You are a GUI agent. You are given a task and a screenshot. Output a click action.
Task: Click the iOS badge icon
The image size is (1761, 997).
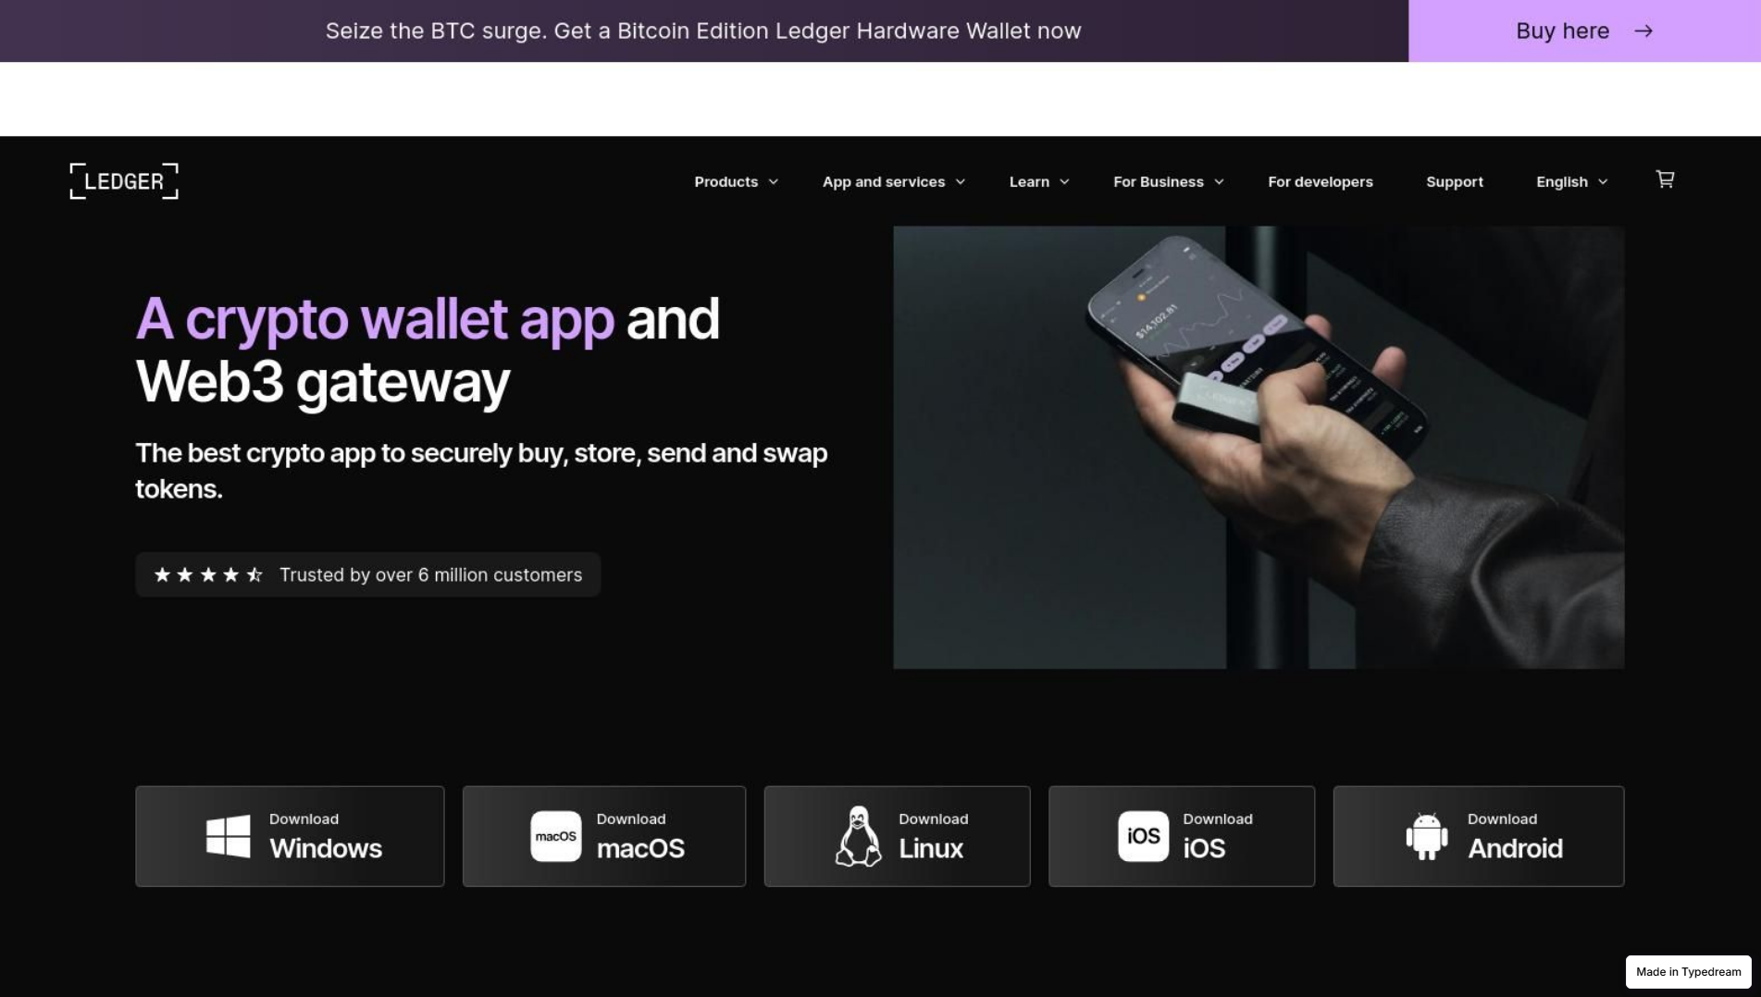click(x=1143, y=836)
